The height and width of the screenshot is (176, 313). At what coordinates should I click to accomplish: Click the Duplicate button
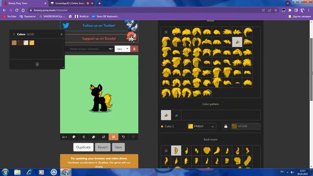(x=83, y=147)
